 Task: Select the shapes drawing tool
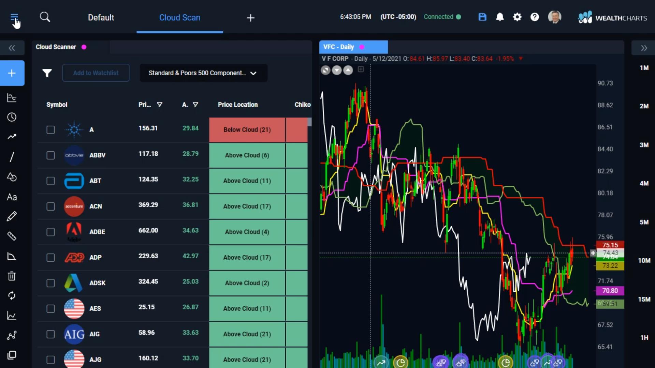pos(12,177)
